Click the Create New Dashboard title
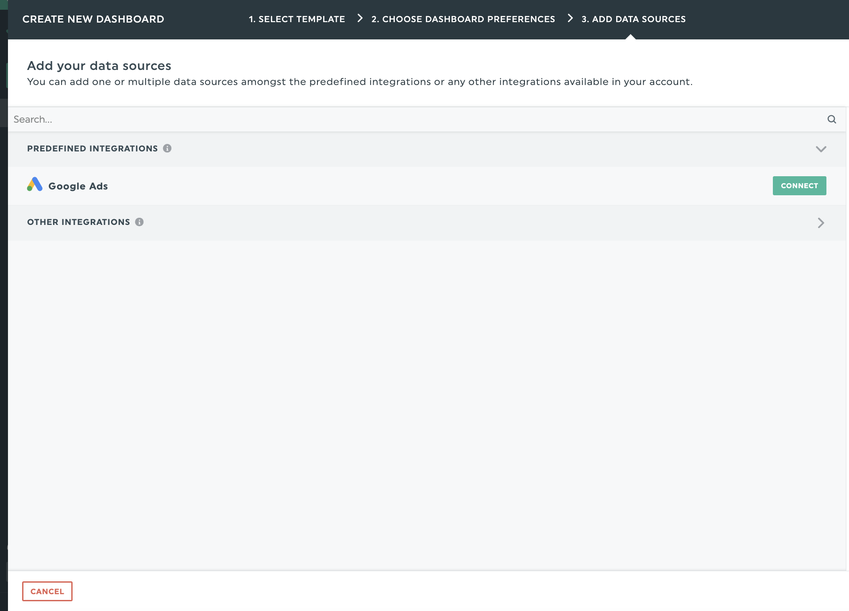This screenshot has height=611, width=849. click(x=93, y=19)
